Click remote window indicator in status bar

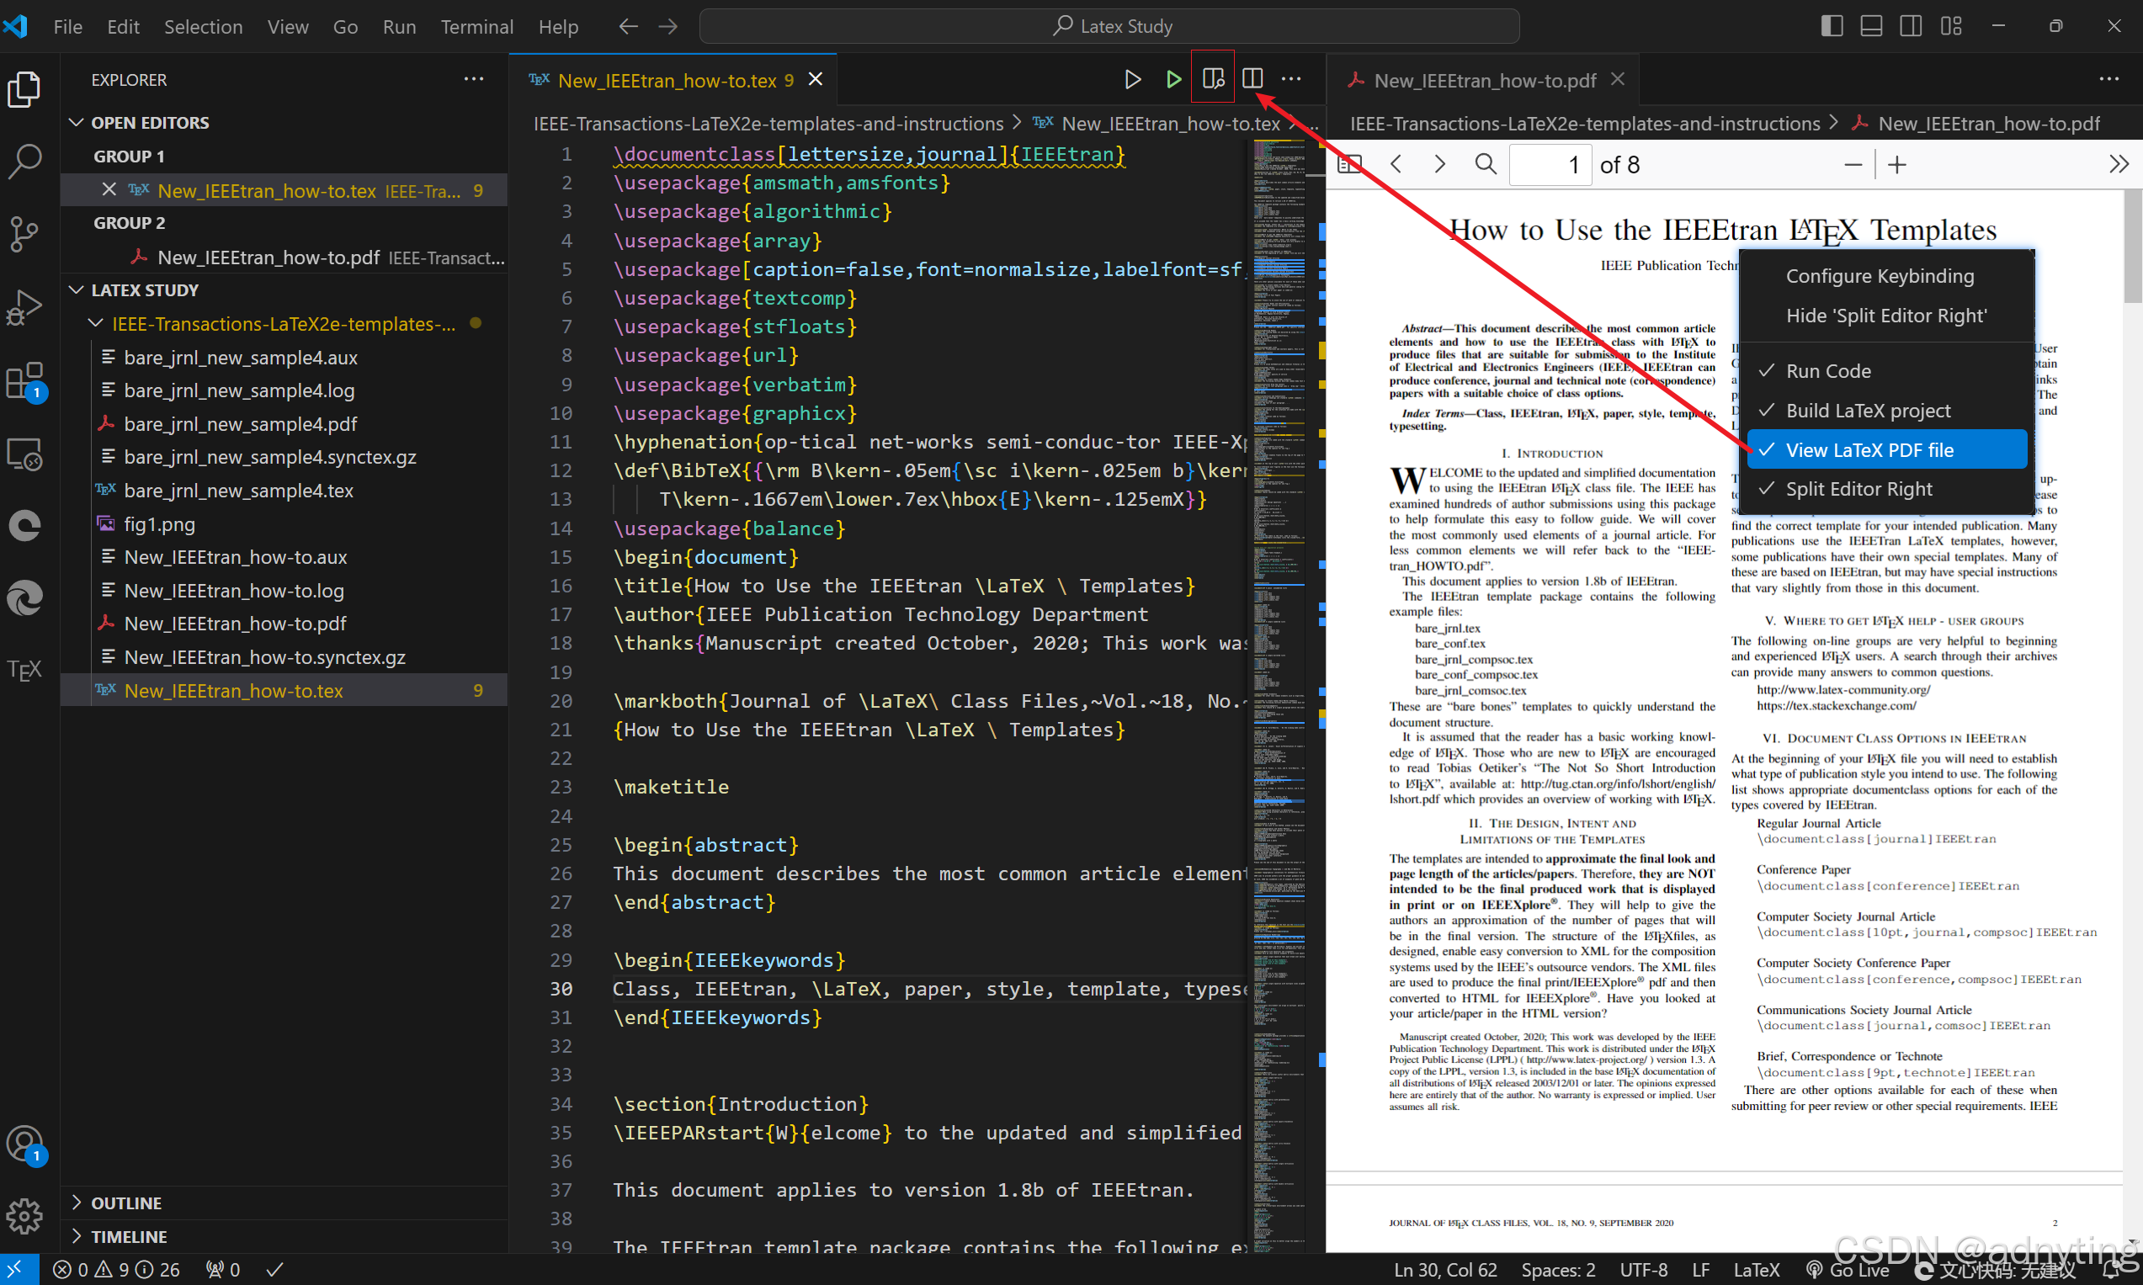coord(19,1269)
